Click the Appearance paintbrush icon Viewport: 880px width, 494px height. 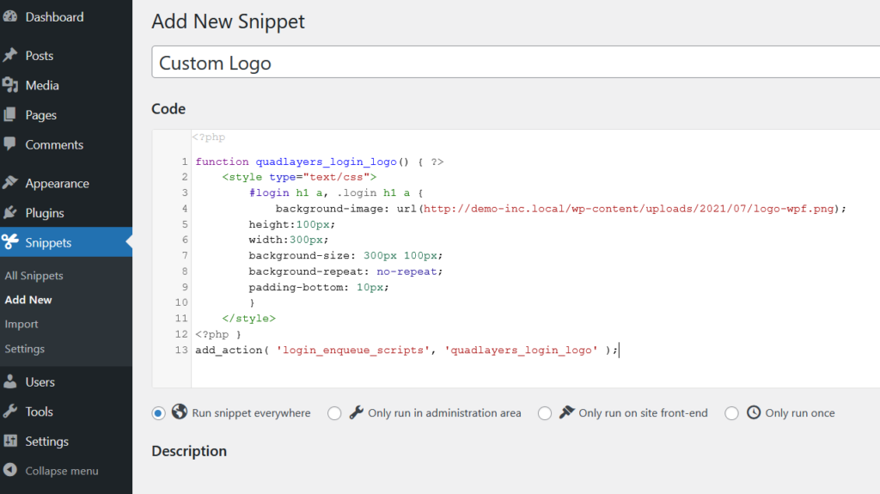point(10,183)
